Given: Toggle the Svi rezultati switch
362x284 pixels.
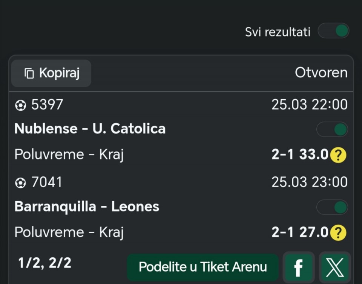Looking at the screenshot, I should click(333, 31).
